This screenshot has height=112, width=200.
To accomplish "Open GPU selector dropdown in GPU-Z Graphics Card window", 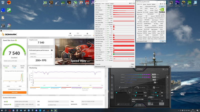I will (144, 41).
